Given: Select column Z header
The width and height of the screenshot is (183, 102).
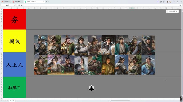Looking at the screenshot, I should pyautogui.click(x=149, y=8).
